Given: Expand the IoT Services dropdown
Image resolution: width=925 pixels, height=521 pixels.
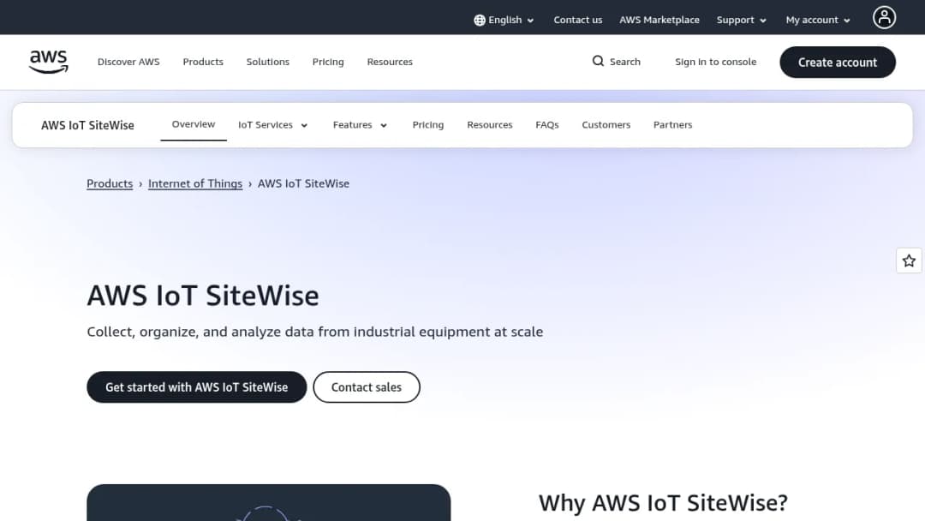Looking at the screenshot, I should pos(272,125).
